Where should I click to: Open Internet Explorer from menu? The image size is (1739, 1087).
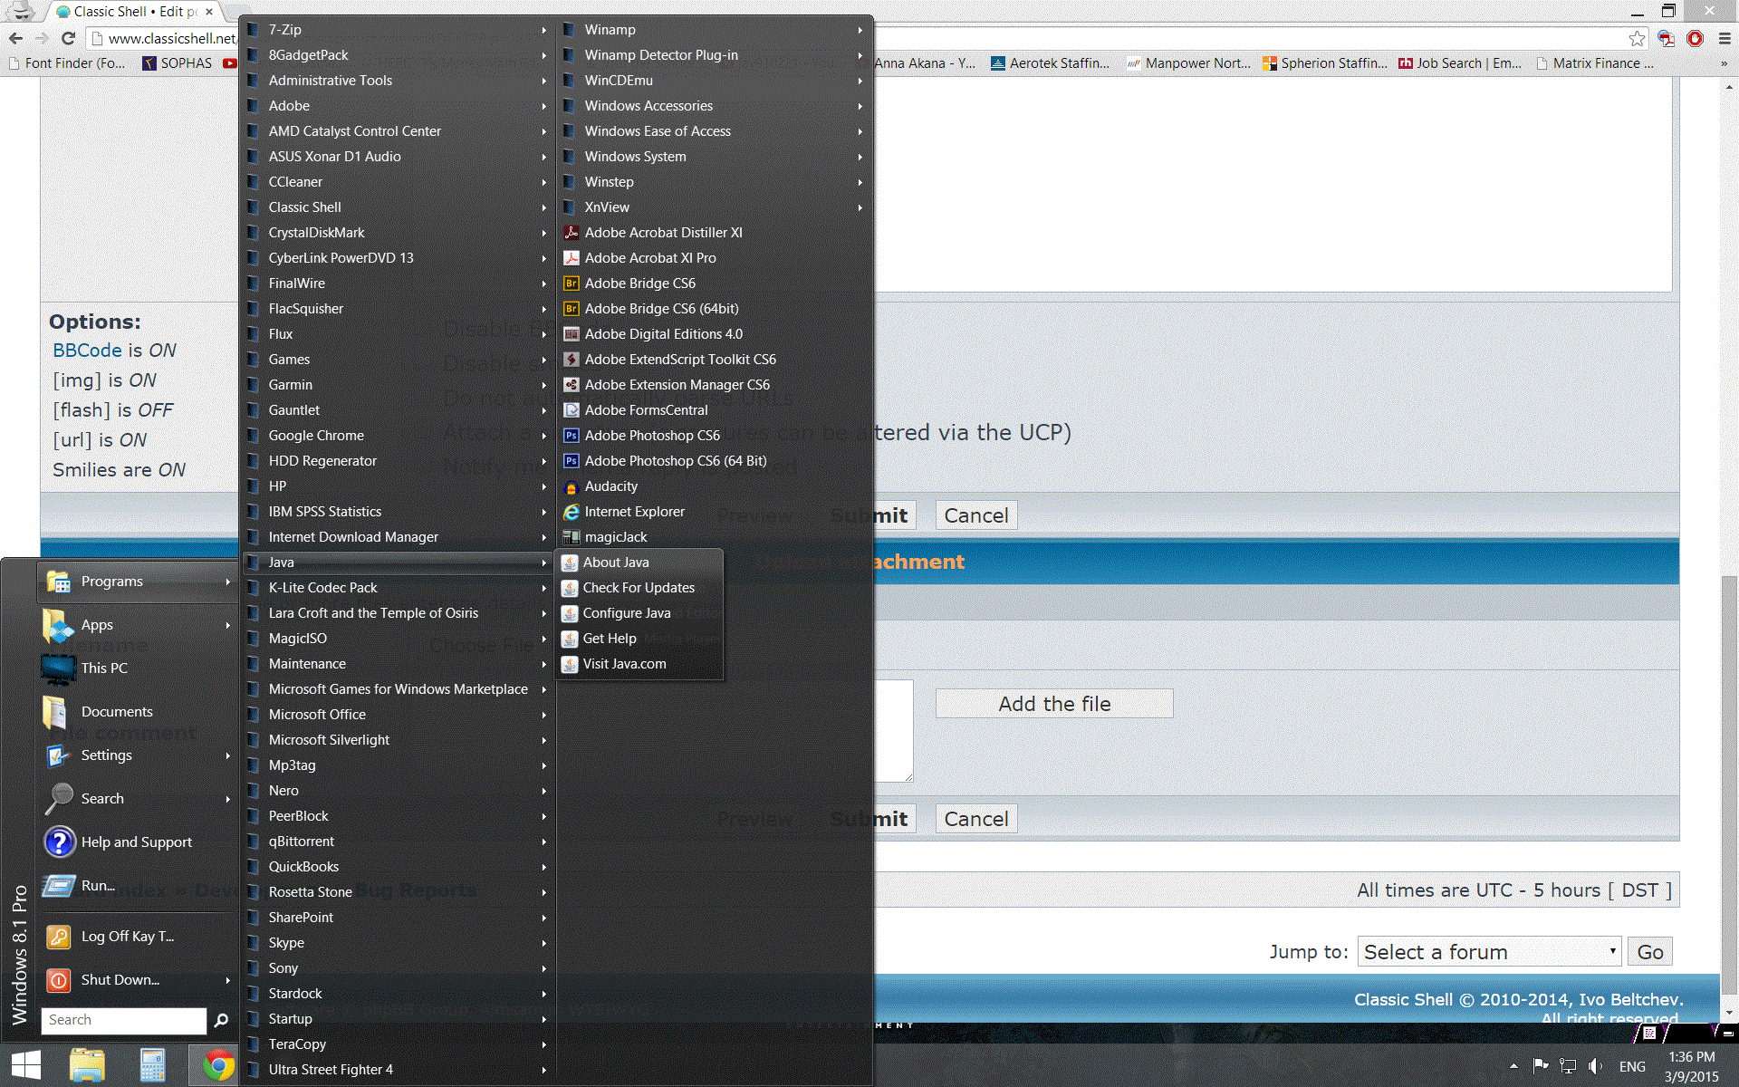634,512
